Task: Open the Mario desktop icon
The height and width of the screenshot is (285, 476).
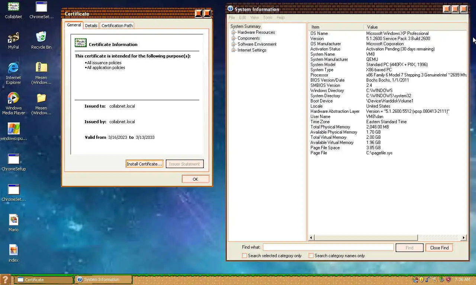Action: (13, 223)
